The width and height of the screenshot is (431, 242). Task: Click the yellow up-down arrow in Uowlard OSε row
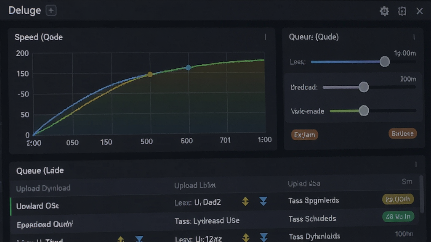(x=245, y=201)
